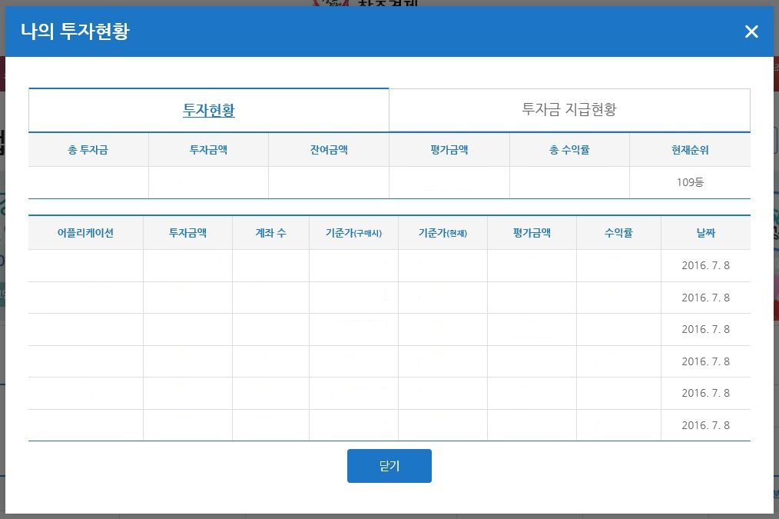This screenshot has height=519, width=779.
Task: Select the 기준가(현재) column header
Action: point(443,233)
